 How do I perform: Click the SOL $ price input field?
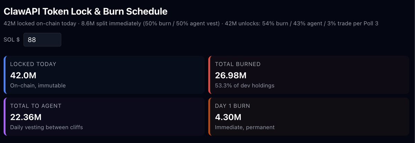pyautogui.click(x=42, y=40)
